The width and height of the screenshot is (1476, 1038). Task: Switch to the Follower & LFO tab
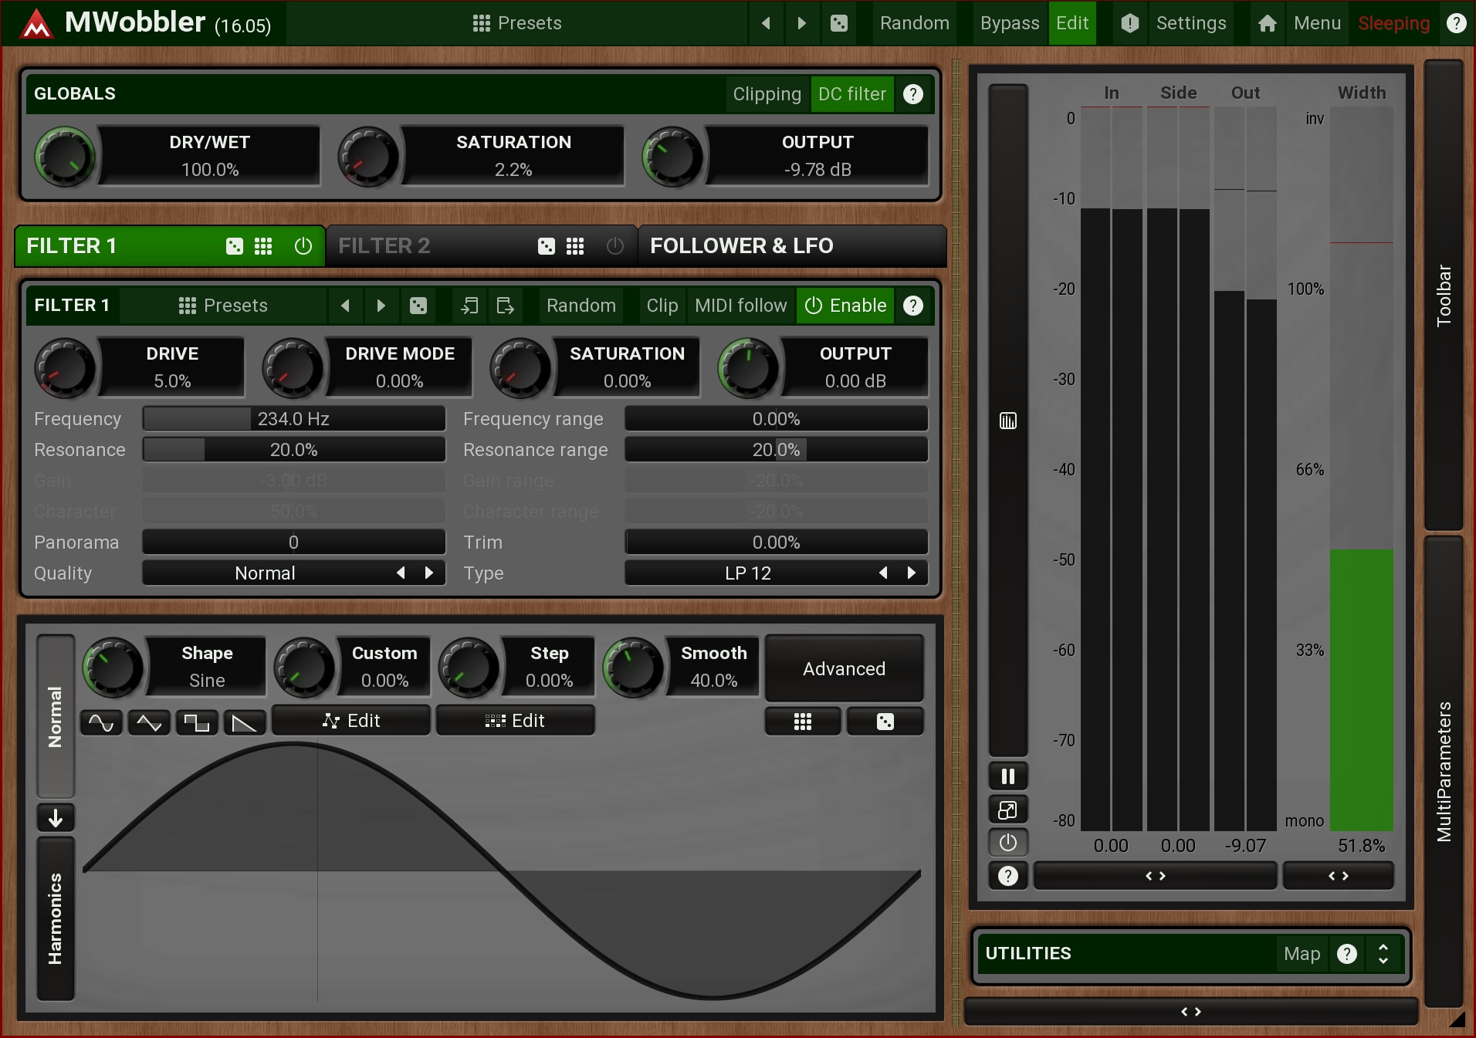pyautogui.click(x=792, y=246)
